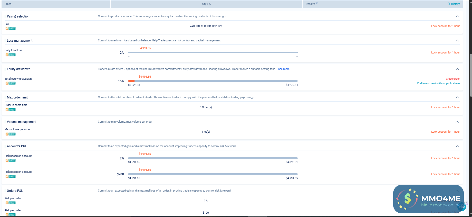
Task: Click the DIRECT badge under Pair
Action: click(x=11, y=28)
